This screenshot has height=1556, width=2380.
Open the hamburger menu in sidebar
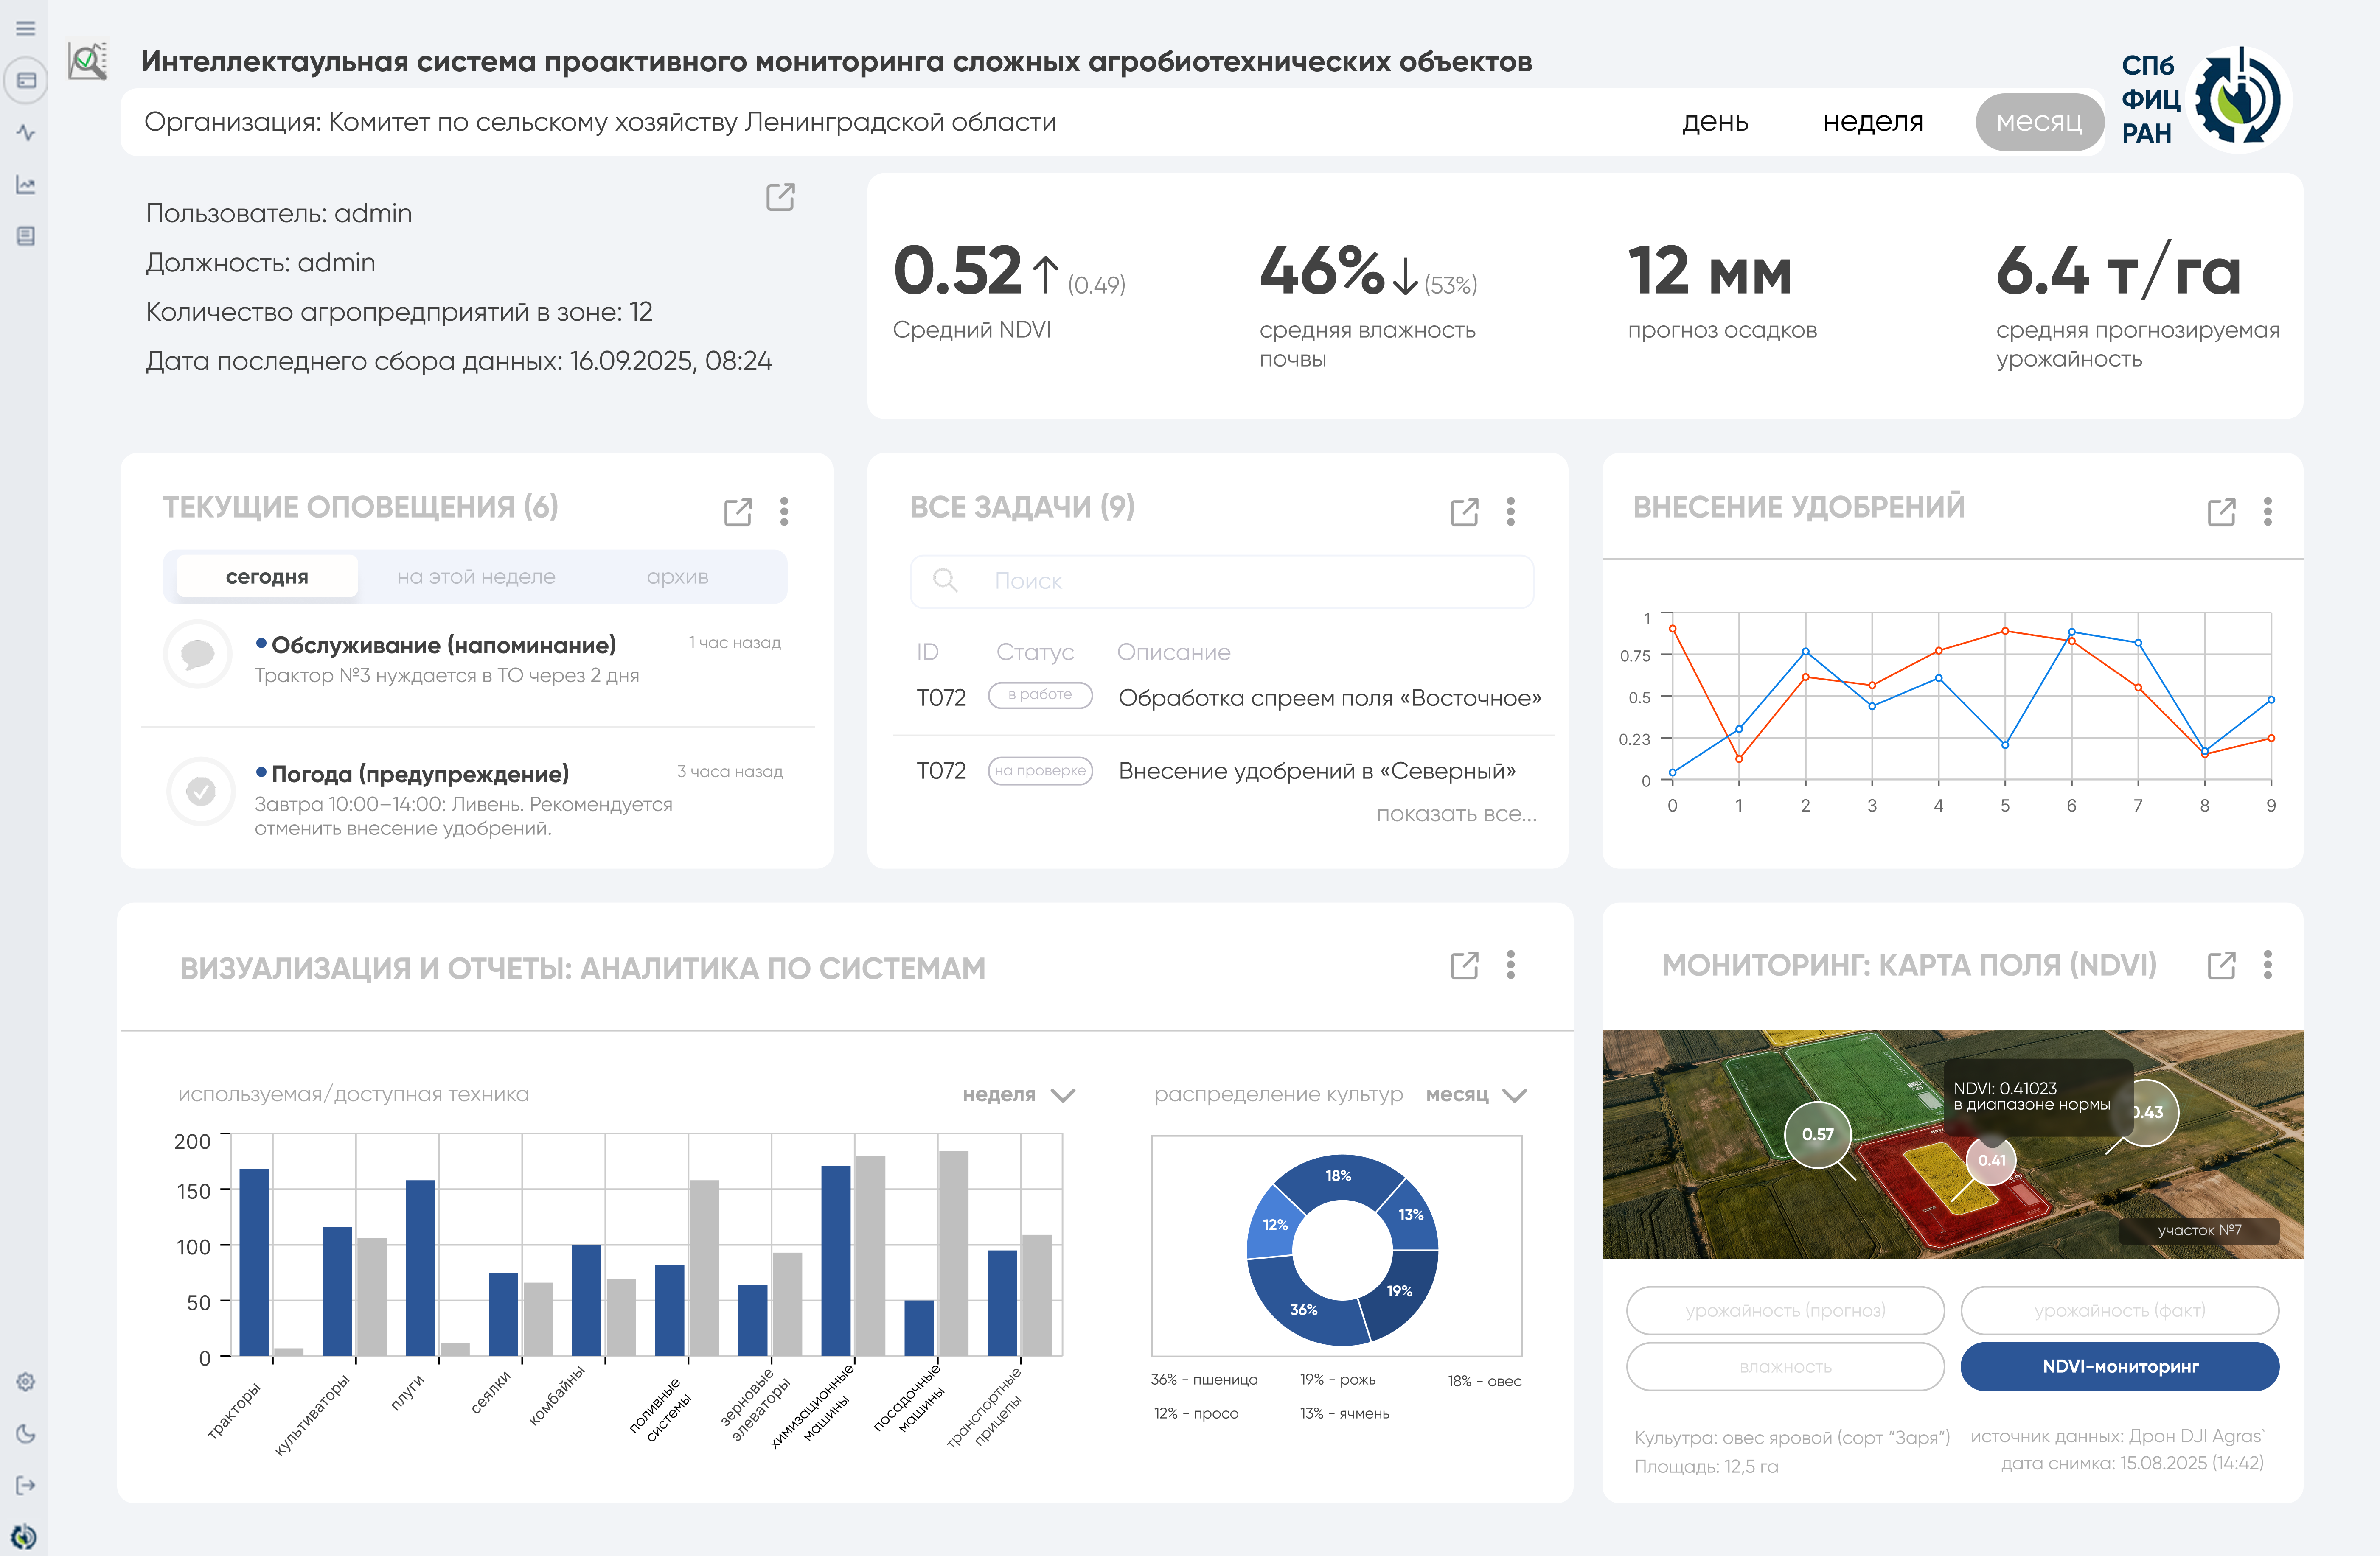click(26, 28)
